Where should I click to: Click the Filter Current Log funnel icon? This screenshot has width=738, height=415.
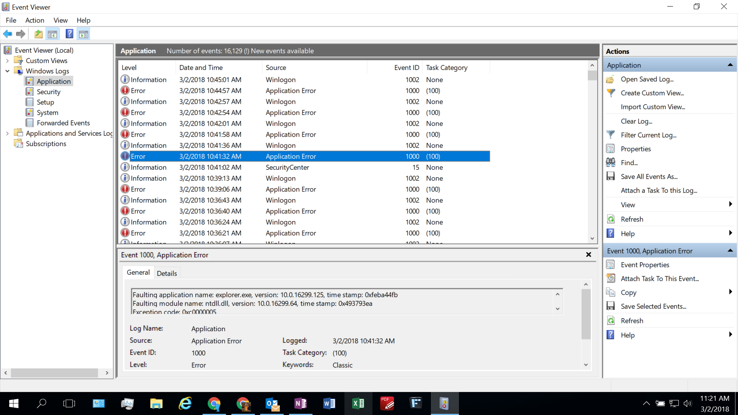(610, 135)
